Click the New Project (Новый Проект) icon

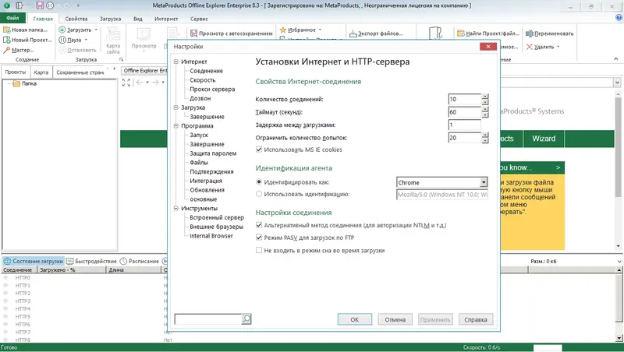(6, 40)
